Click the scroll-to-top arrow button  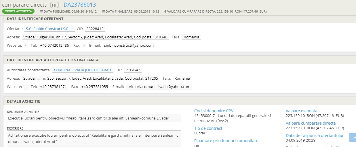(353, 137)
